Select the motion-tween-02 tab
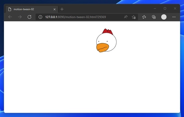Viewport: 184px width, 117px height. [x=32, y=9]
